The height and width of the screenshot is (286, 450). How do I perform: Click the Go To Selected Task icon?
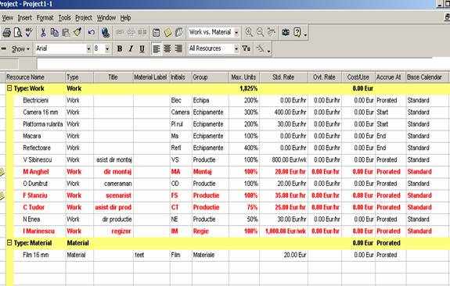tap(272, 32)
